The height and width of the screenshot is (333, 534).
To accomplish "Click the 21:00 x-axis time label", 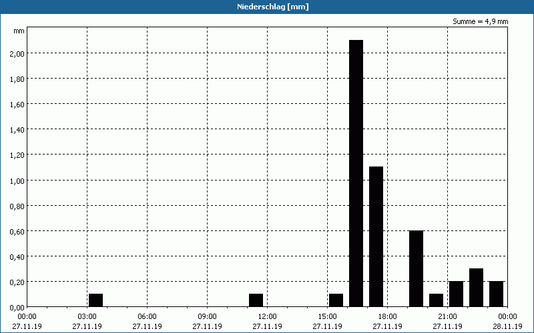I will 447,317.
